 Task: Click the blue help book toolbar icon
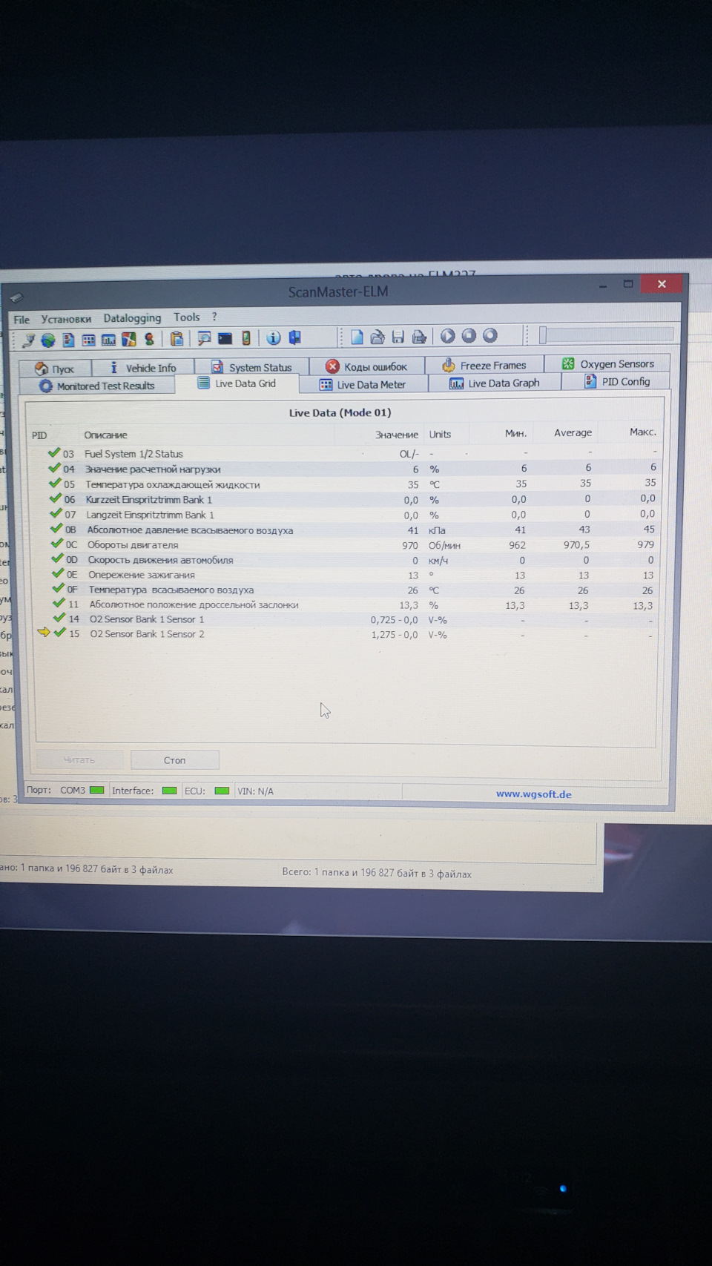tap(295, 338)
